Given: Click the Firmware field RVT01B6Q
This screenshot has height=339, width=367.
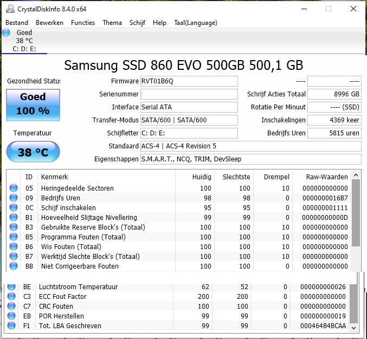Looking at the screenshot, I should click(189, 81).
